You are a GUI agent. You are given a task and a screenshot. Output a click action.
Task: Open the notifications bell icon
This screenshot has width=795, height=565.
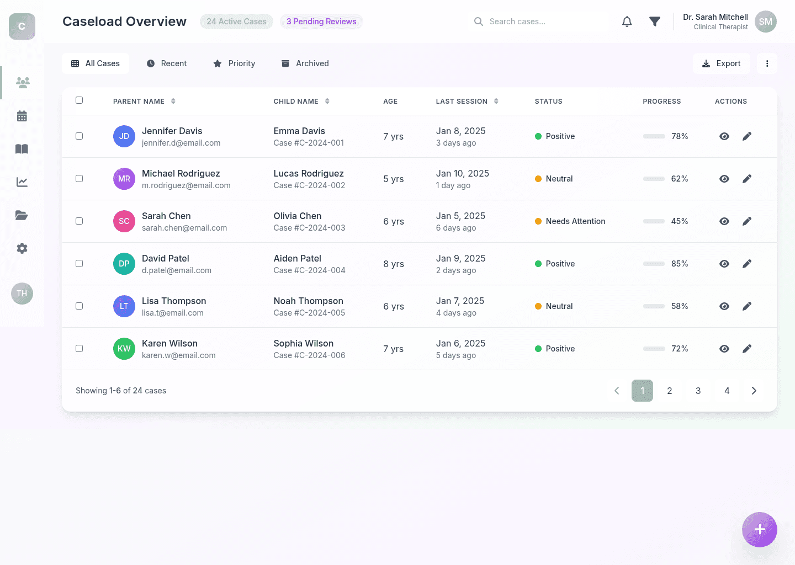(x=627, y=21)
